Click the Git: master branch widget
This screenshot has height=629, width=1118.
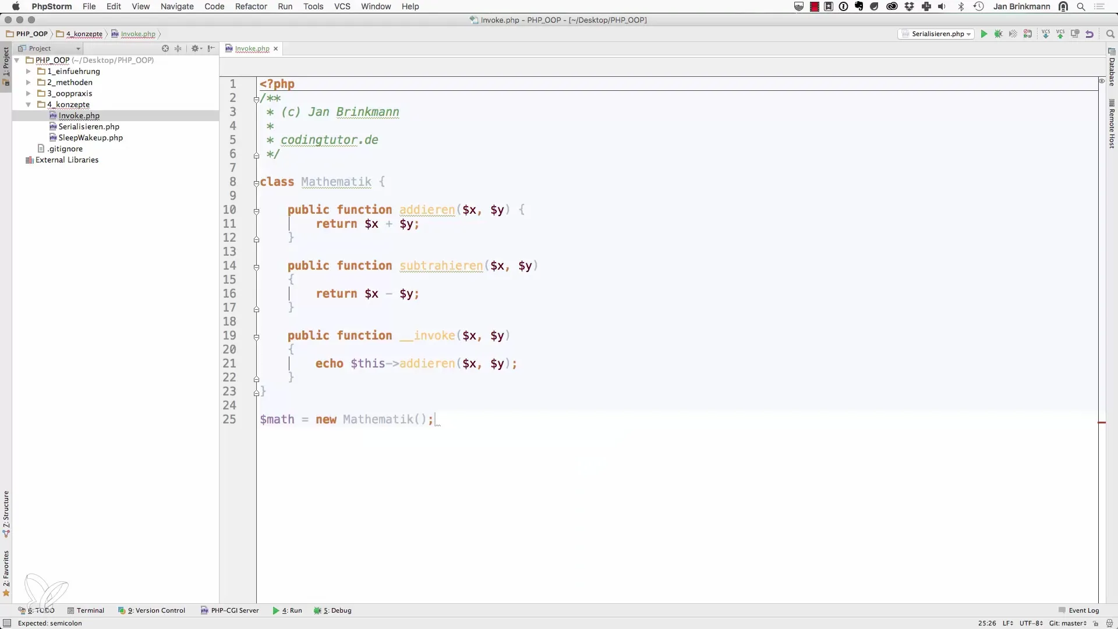pyautogui.click(x=1067, y=623)
